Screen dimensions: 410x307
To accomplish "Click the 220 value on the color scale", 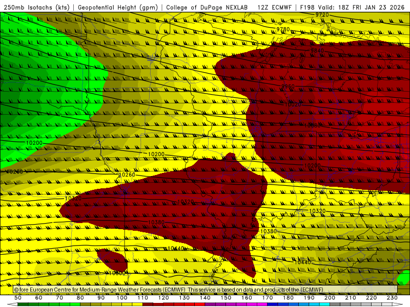I will pyautogui.click(x=371, y=298).
